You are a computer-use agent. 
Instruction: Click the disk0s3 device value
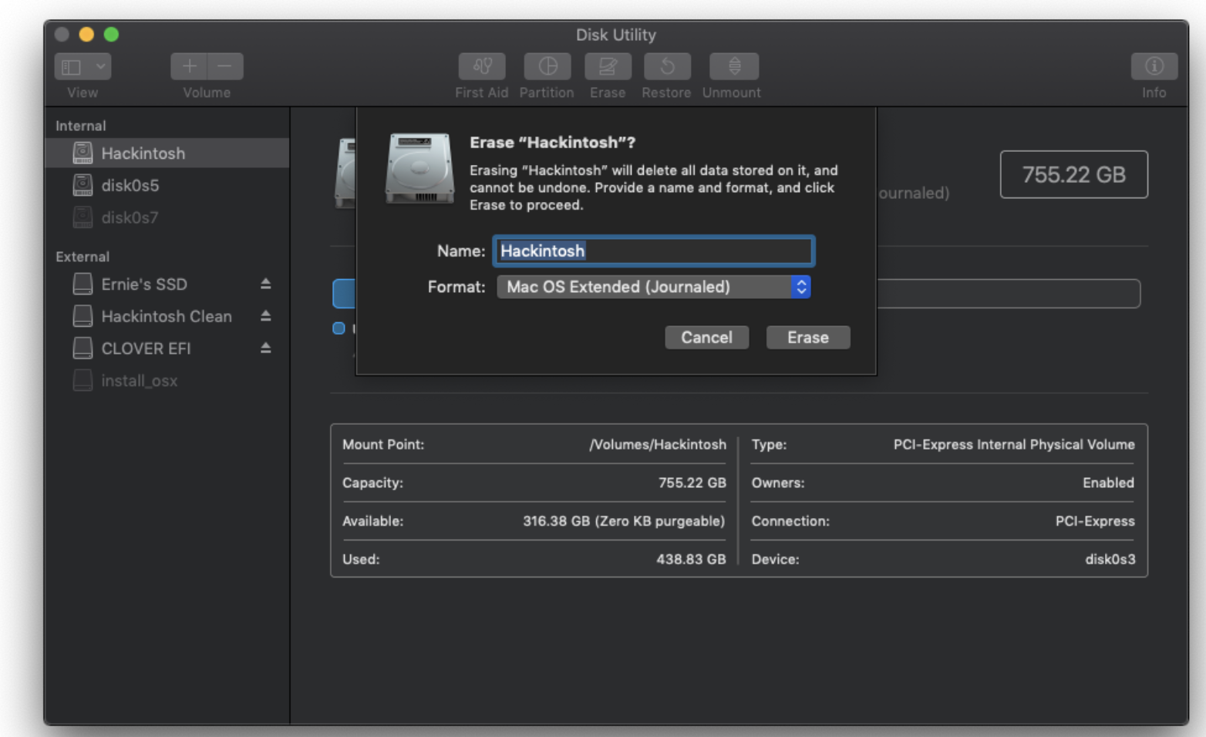[1110, 560]
